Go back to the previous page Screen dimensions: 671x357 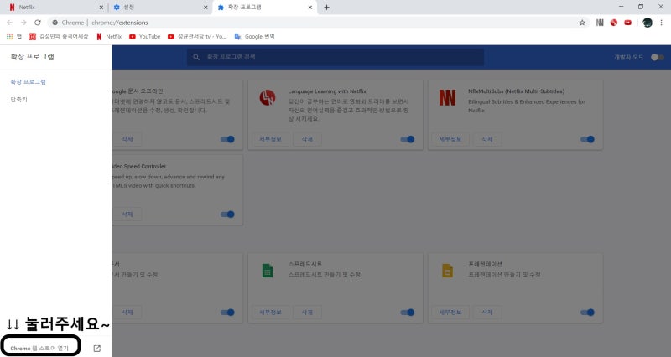(9, 23)
